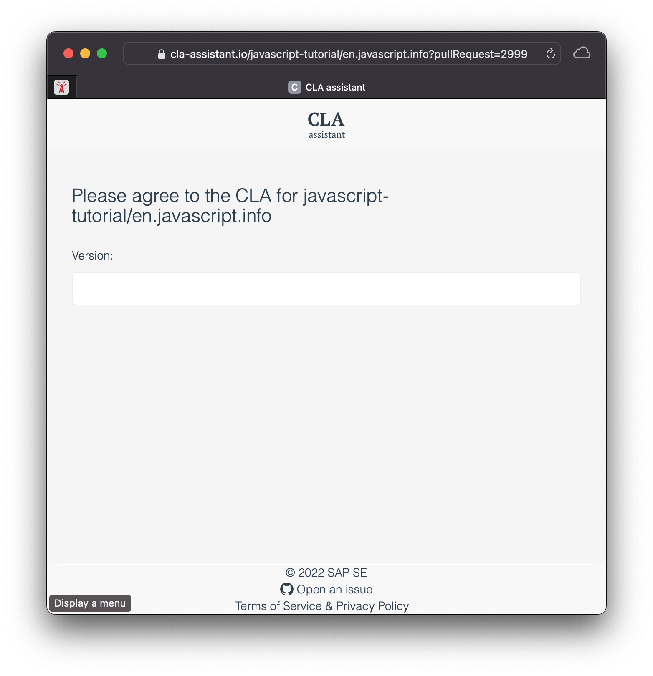This screenshot has height=676, width=653.
Task: Minimize the window with the yellow button
Action: click(85, 53)
